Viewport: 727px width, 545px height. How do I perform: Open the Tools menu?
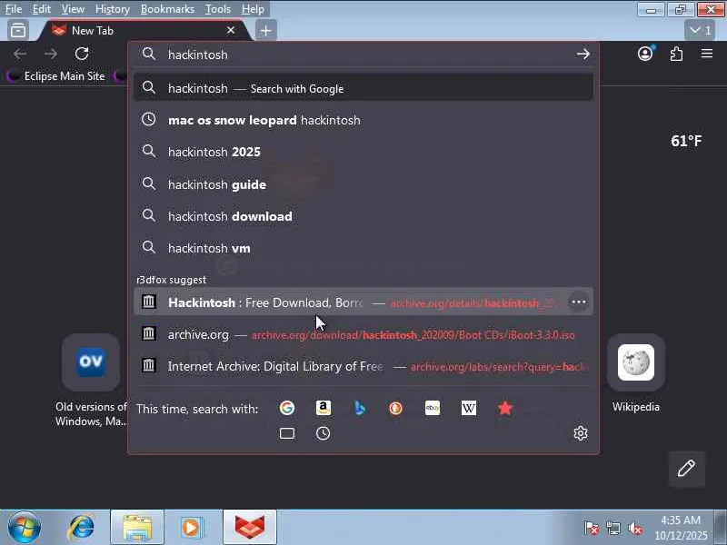(x=218, y=9)
